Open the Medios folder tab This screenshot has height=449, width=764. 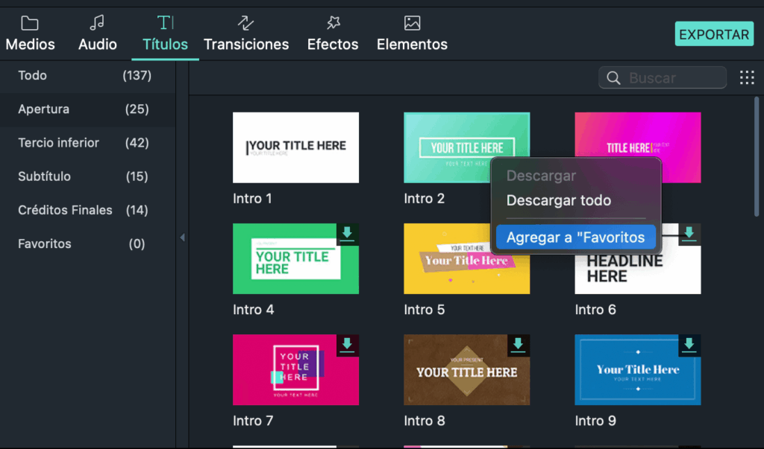(30, 34)
